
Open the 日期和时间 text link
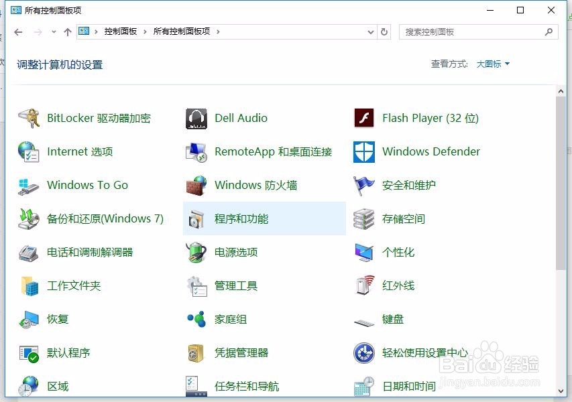point(409,387)
